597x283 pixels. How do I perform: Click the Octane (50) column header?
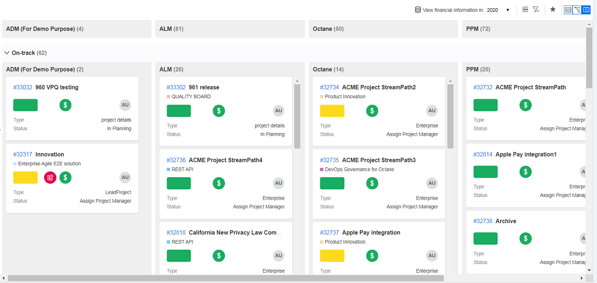328,29
